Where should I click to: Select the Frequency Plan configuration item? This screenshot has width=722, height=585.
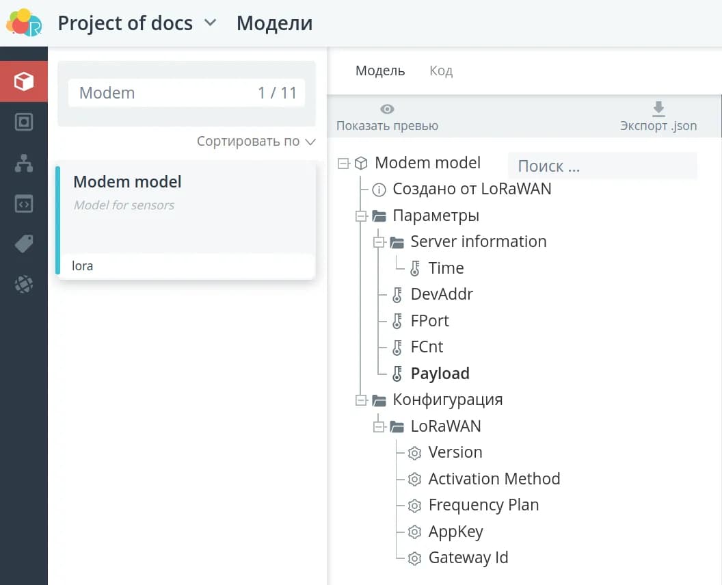(x=483, y=505)
